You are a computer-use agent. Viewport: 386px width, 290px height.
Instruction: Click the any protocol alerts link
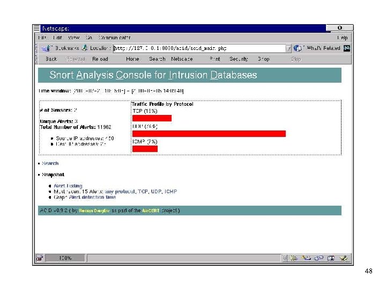coord(120,192)
